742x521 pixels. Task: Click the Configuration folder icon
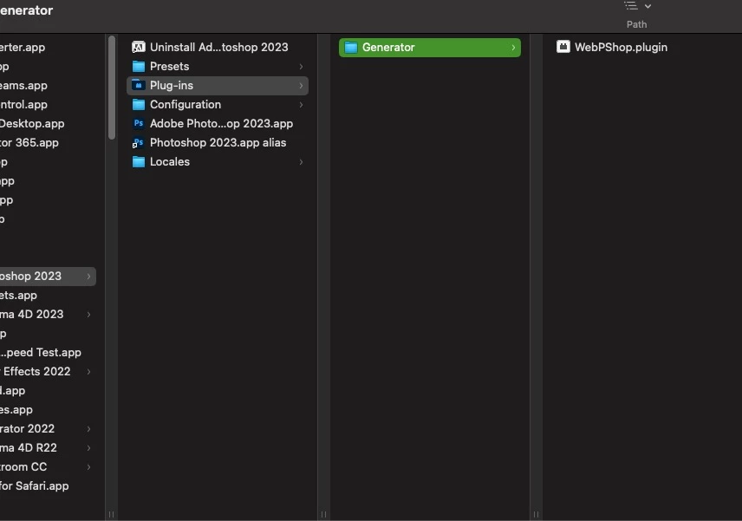(x=138, y=105)
